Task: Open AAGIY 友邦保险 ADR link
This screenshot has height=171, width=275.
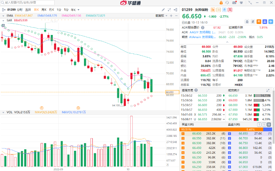Action: pos(202,32)
